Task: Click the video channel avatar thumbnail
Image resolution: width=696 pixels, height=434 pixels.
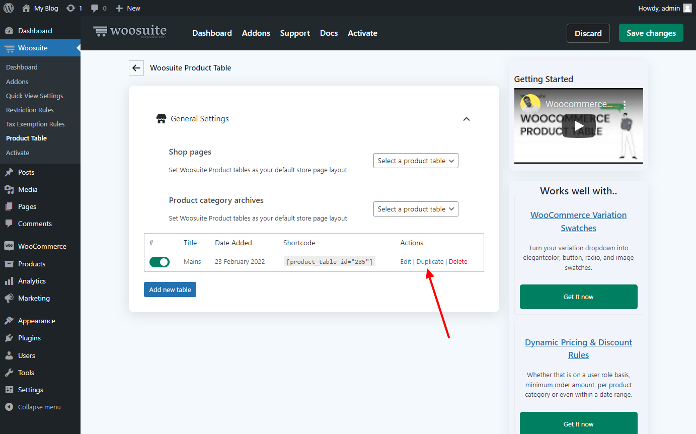Action: click(x=530, y=104)
